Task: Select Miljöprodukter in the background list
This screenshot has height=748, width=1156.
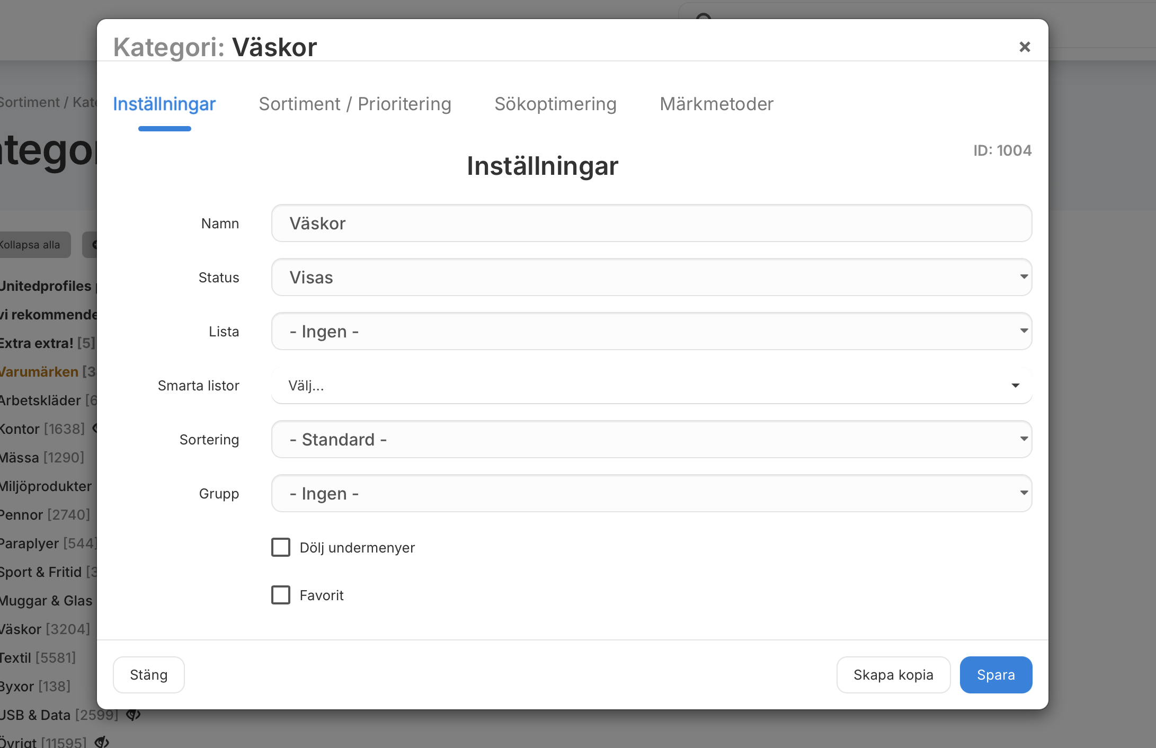Action: 46,486
